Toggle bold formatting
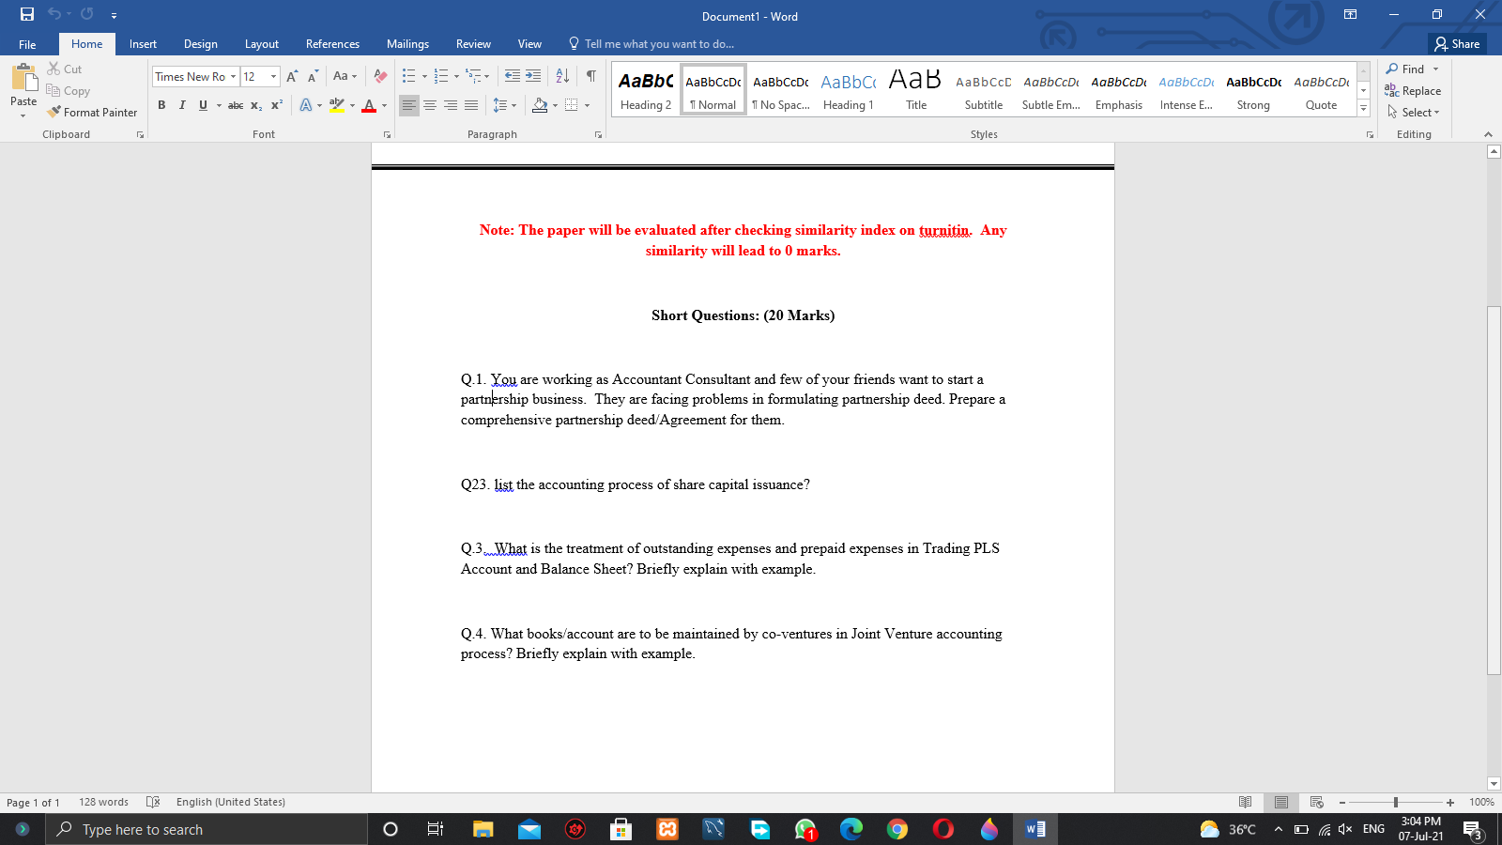1502x845 pixels. tap(161, 105)
